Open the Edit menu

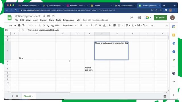[22, 20]
